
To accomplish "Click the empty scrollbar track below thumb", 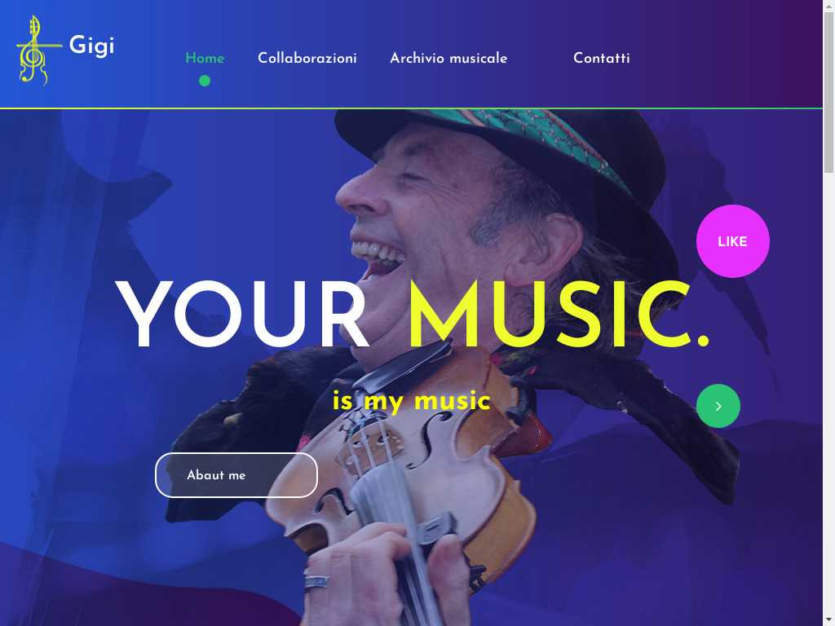I will tap(828, 394).
